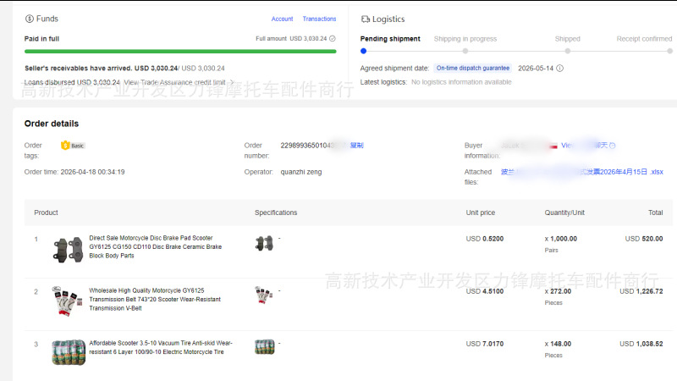The height and width of the screenshot is (381, 677).
Task: Click the chat icon beside buyer info
Action: point(612,146)
